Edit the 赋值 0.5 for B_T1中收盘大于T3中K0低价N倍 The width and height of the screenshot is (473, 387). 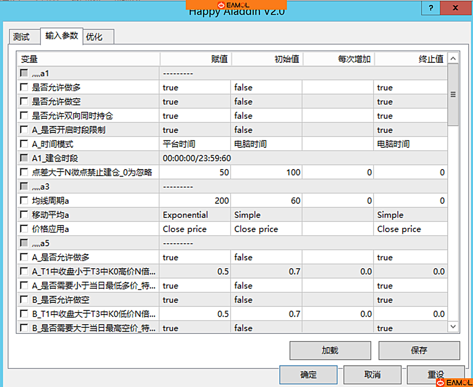click(x=195, y=314)
